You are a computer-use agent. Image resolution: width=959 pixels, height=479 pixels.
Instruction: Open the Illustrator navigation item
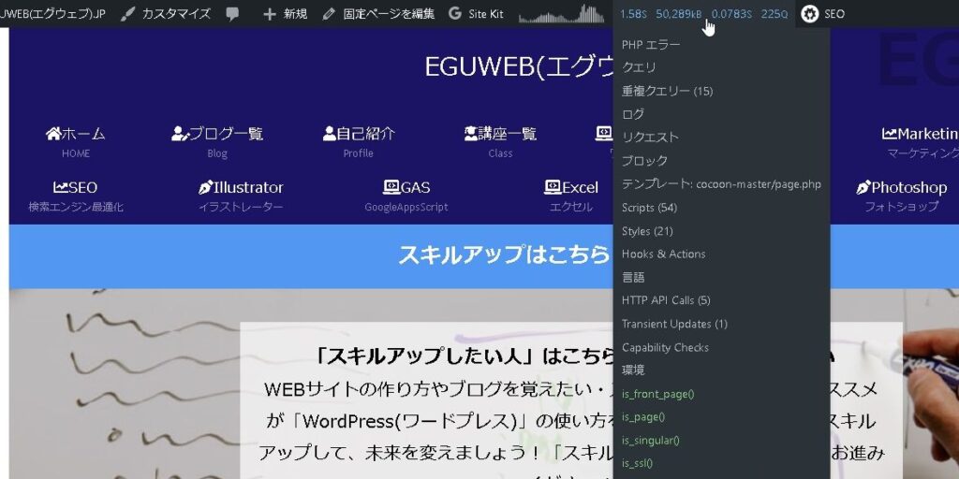(x=241, y=187)
